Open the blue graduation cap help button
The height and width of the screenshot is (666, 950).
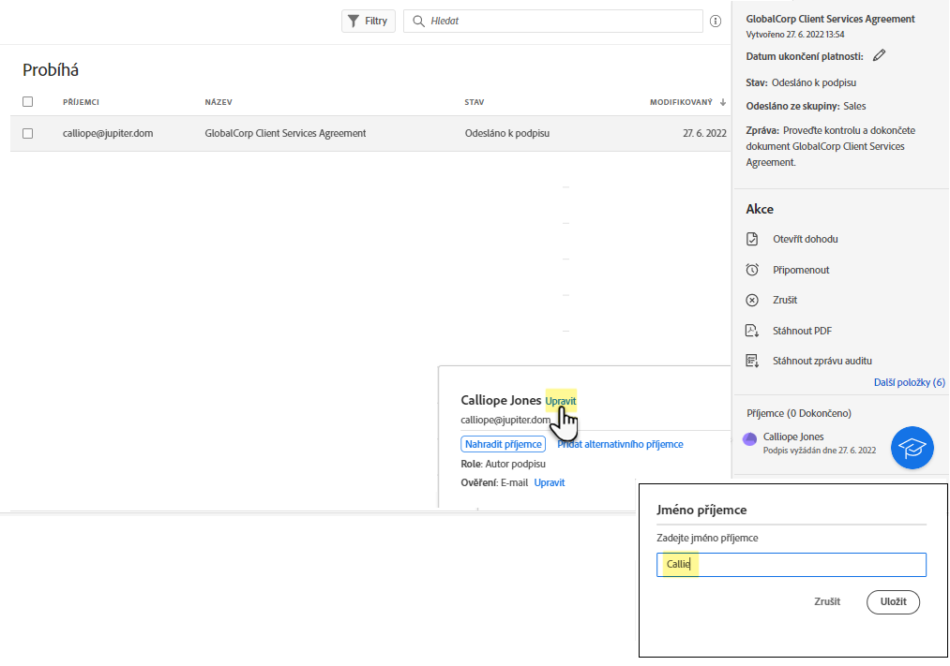(x=912, y=448)
